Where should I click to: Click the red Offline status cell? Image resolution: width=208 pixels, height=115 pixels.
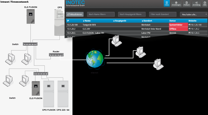pyautogui.click(x=178, y=29)
